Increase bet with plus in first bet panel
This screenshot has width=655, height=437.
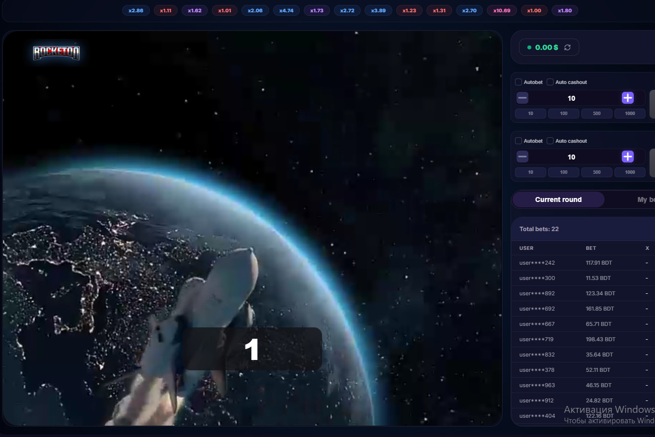coord(628,98)
